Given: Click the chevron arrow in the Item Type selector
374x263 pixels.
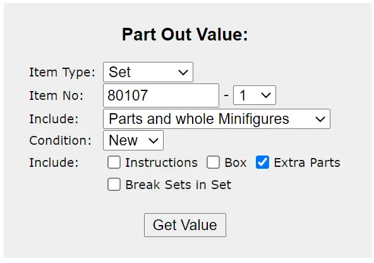Looking at the screenshot, I should pyautogui.click(x=183, y=72).
